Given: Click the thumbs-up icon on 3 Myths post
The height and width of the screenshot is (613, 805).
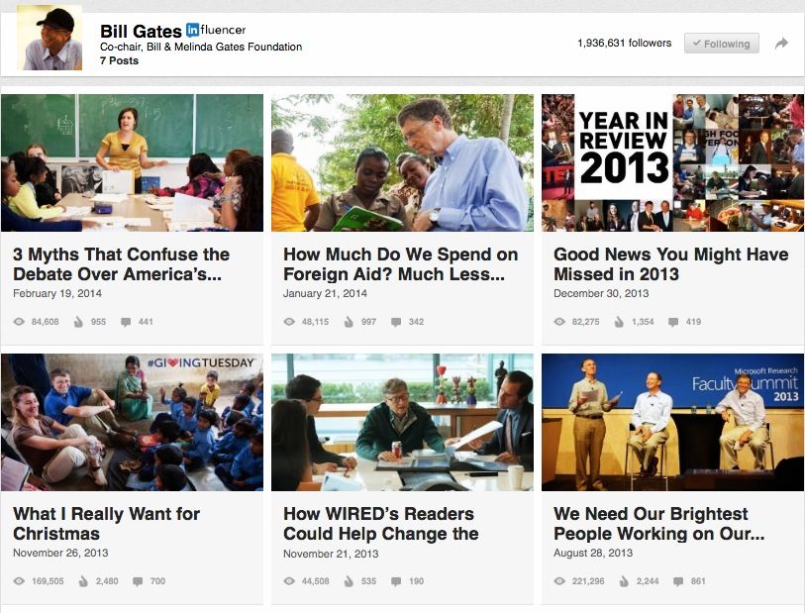Looking at the screenshot, I should [78, 322].
